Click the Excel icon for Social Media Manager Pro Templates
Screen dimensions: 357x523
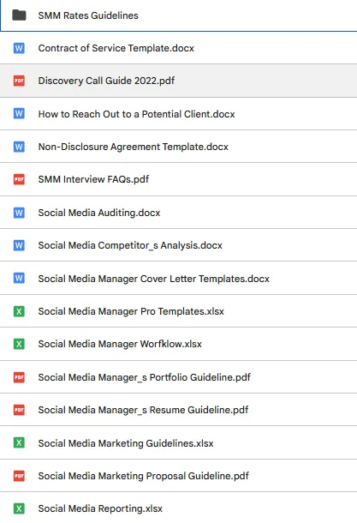pyautogui.click(x=19, y=311)
